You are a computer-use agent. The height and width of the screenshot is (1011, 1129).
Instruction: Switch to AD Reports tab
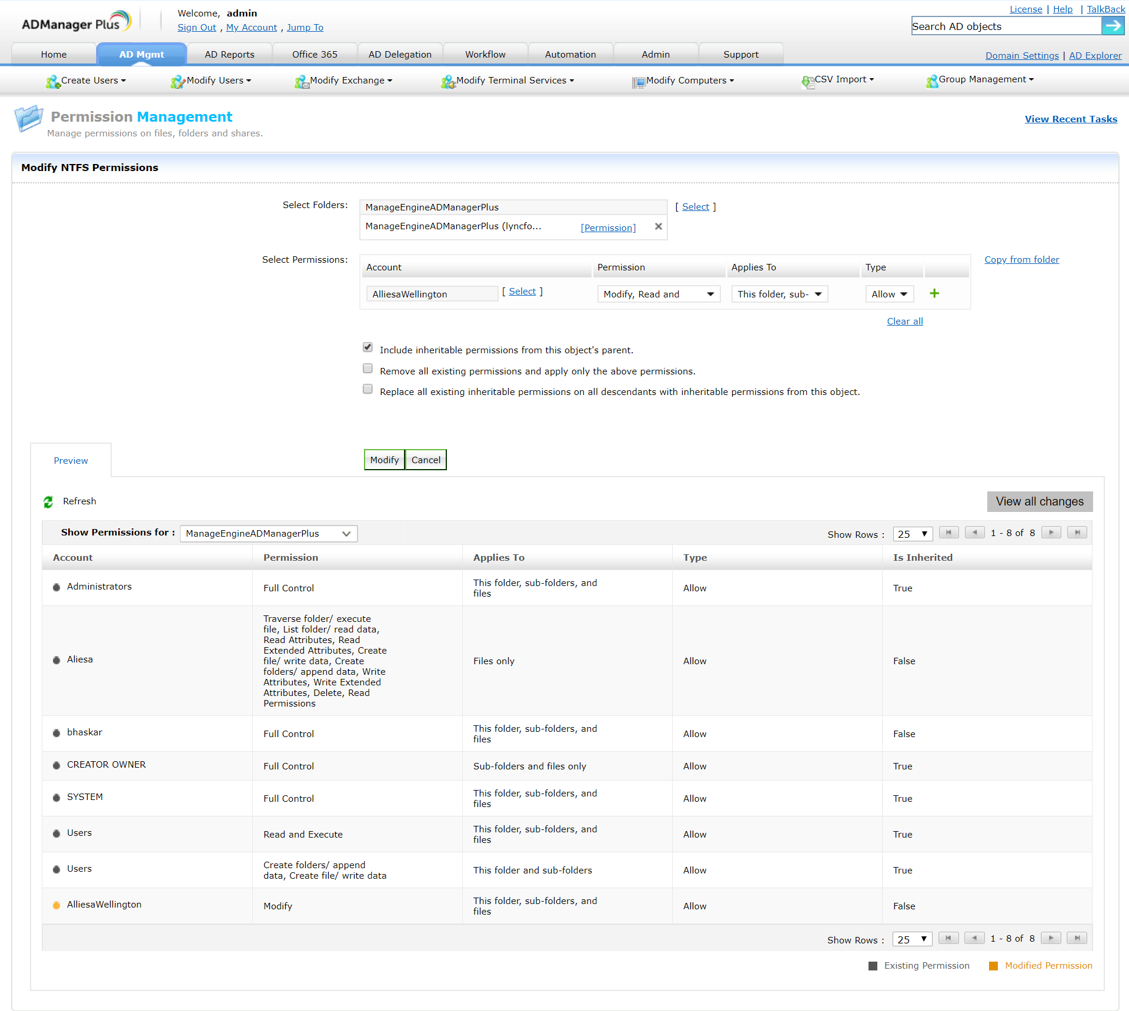point(229,54)
